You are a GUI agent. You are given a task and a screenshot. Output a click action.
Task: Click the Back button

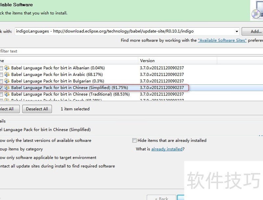click(x=161, y=198)
